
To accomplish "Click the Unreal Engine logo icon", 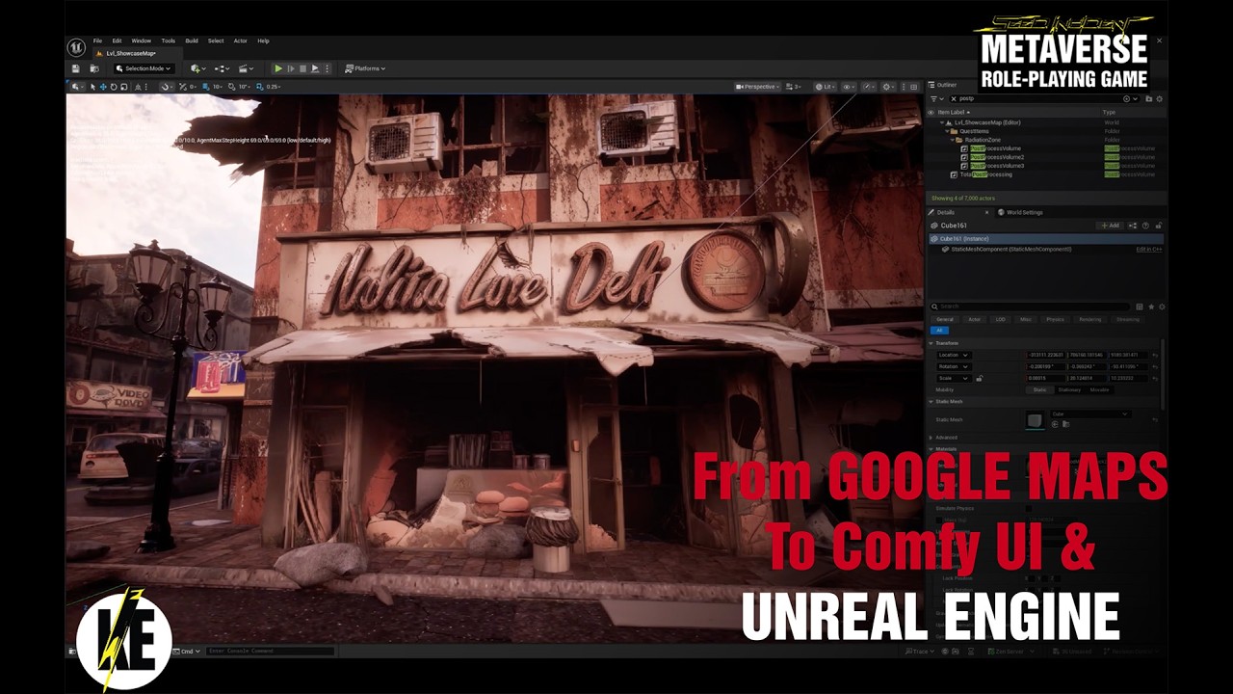I will tap(76, 46).
